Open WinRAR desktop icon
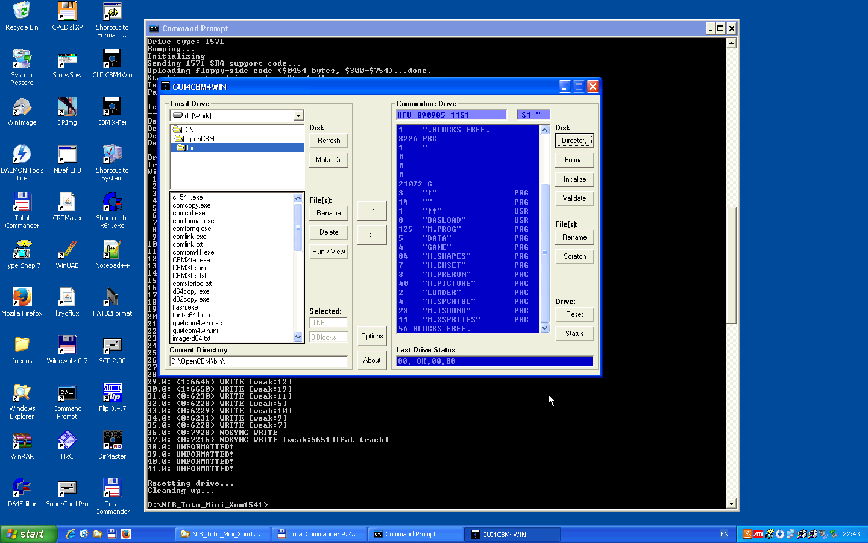This screenshot has height=543, width=868. tap(22, 445)
